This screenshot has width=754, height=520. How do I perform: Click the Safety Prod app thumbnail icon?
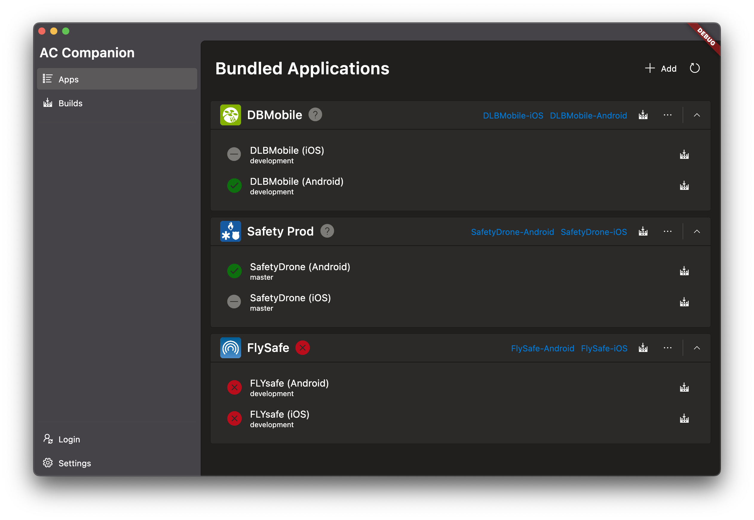coord(230,231)
